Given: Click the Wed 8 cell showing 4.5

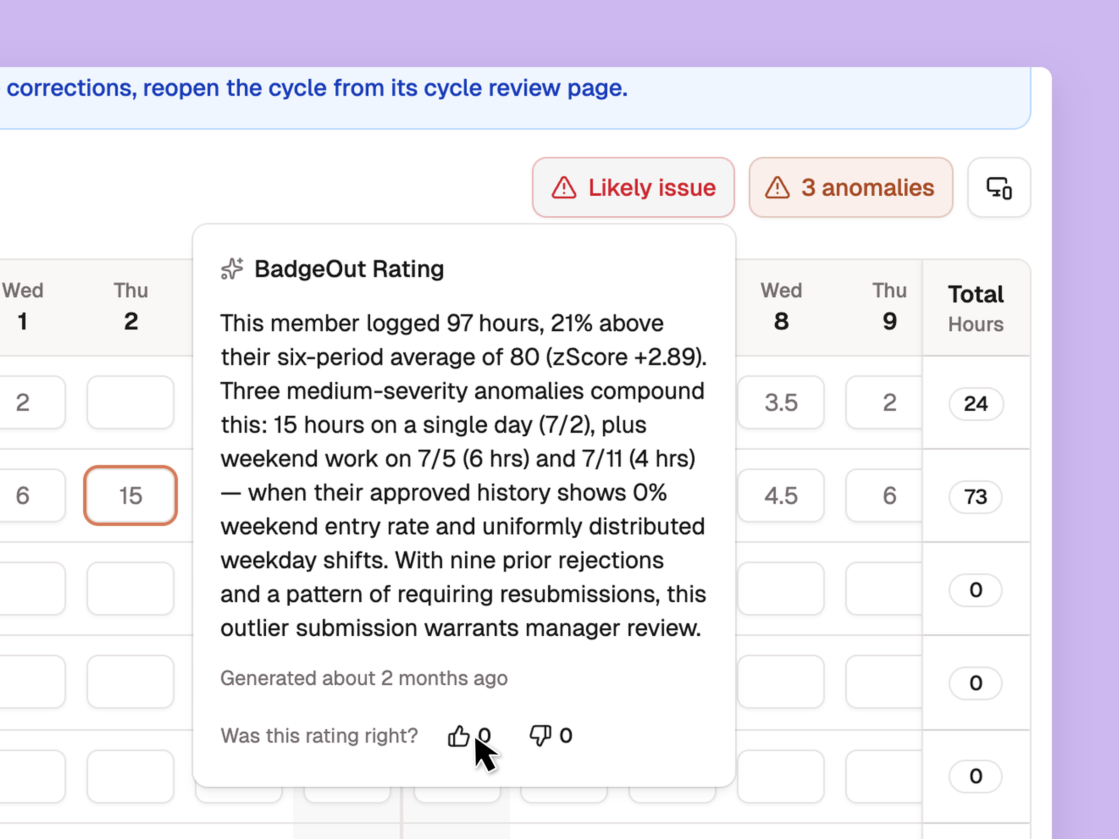Looking at the screenshot, I should [x=781, y=495].
